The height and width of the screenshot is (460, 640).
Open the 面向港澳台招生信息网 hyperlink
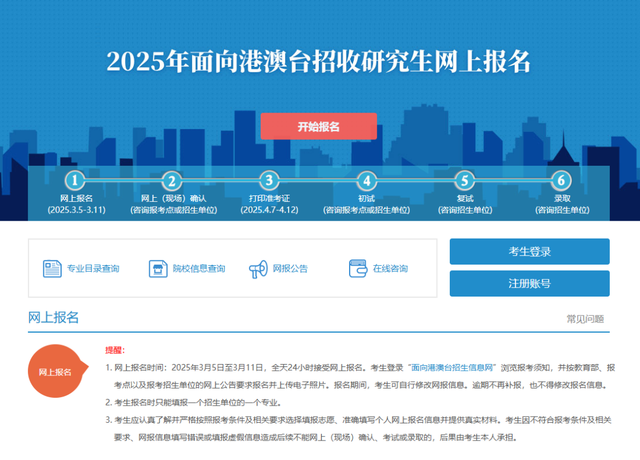click(x=452, y=368)
